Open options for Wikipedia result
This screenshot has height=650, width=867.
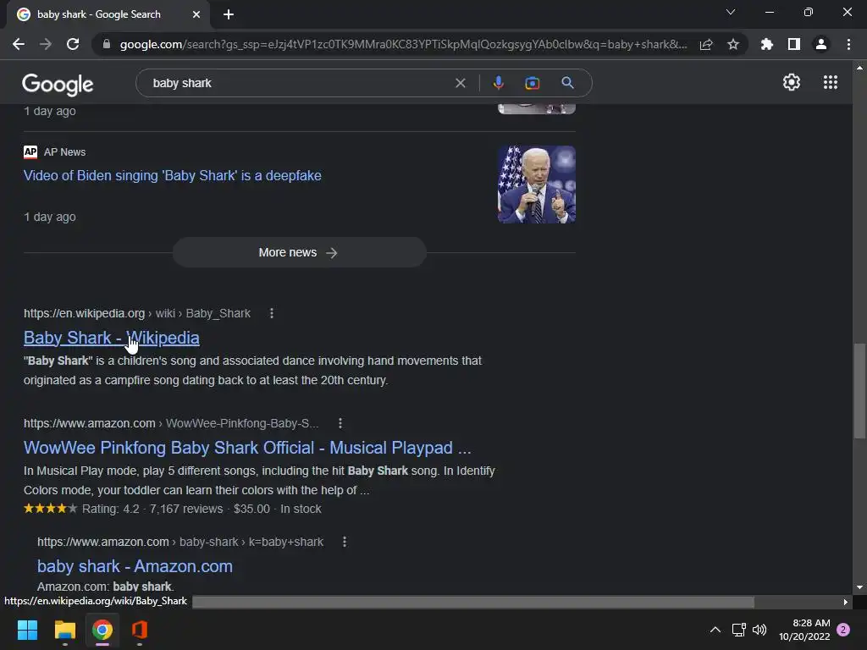coord(272,313)
